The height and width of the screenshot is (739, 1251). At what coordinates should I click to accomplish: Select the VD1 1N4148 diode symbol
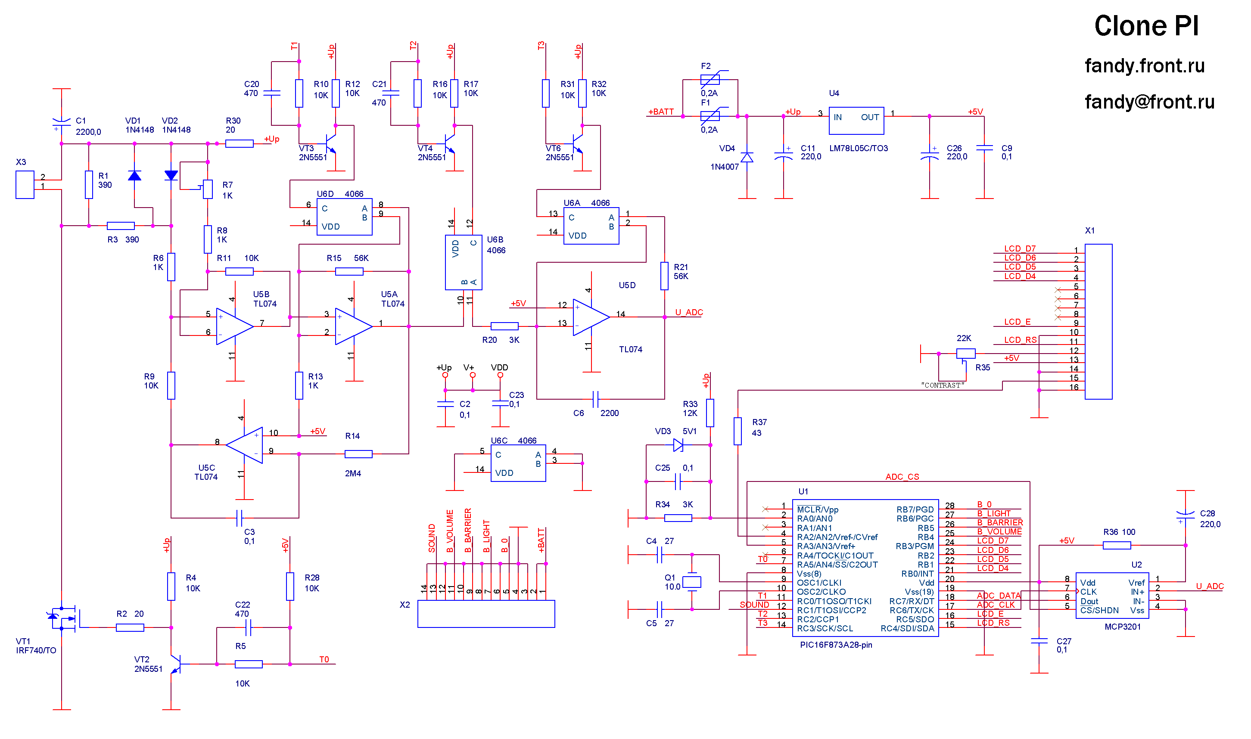[134, 175]
